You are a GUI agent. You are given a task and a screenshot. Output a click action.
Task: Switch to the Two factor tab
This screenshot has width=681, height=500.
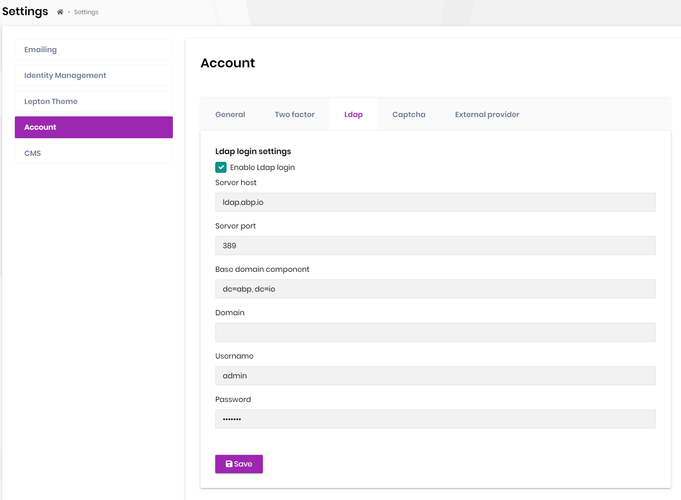[x=295, y=115]
